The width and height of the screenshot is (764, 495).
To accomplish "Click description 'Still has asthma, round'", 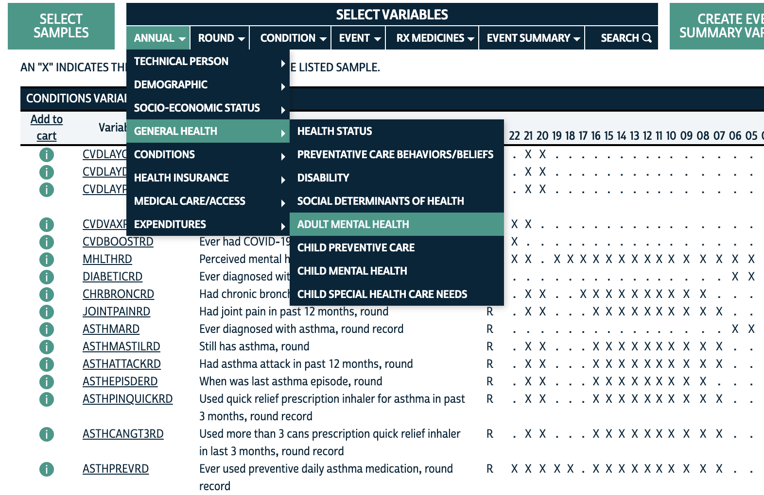I will 254,346.
